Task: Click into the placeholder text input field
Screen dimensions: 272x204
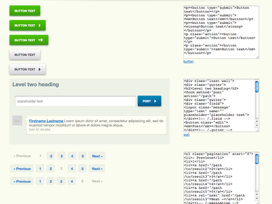Action: [76, 101]
